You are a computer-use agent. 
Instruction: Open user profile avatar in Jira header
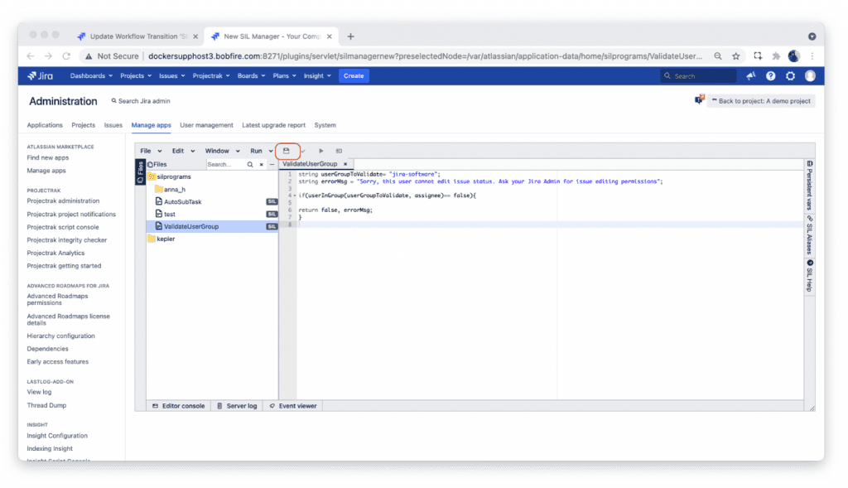pyautogui.click(x=810, y=75)
